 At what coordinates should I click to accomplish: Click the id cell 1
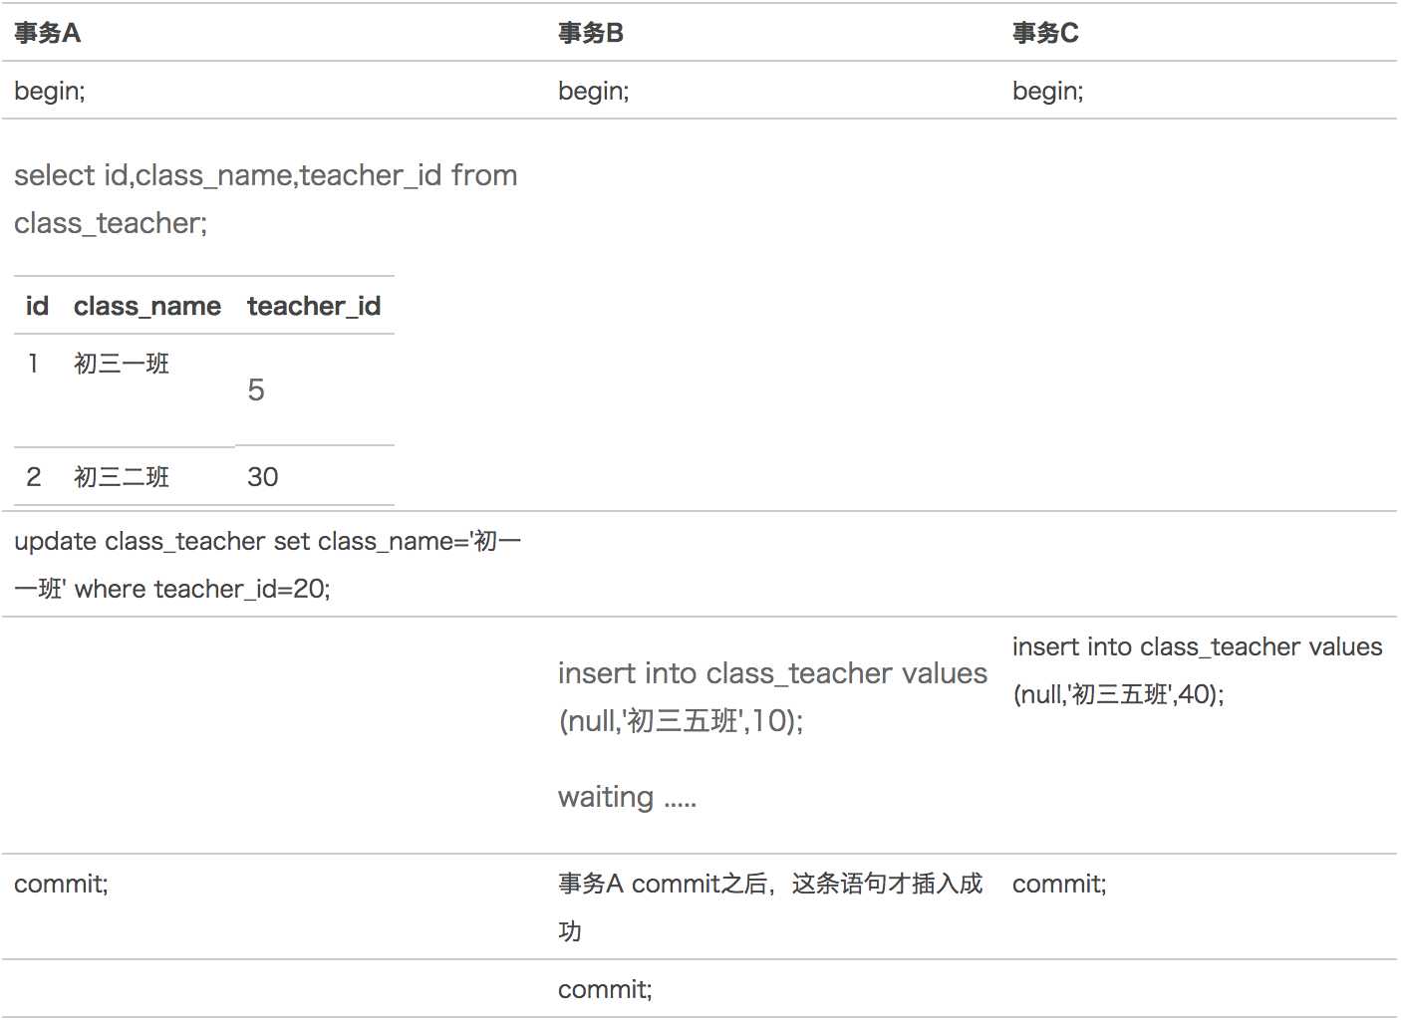(33, 364)
